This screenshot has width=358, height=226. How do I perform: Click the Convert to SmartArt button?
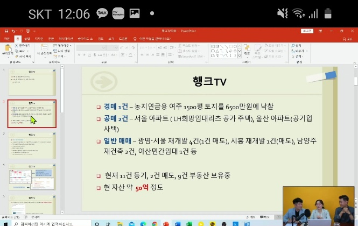[191, 56]
